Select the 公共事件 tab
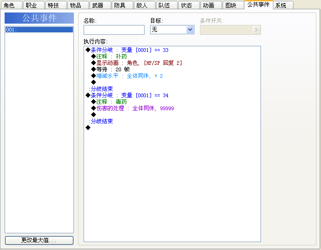Image resolution: width=321 pixels, height=250 pixels. (x=258, y=5)
